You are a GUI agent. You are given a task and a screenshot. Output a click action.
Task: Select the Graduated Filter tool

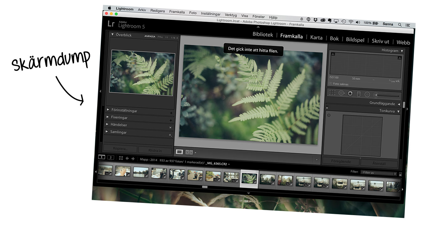coord(359,94)
